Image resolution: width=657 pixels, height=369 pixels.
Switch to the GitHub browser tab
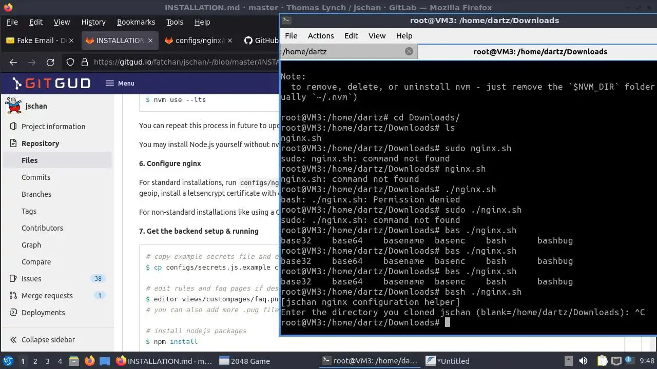pyautogui.click(x=261, y=40)
